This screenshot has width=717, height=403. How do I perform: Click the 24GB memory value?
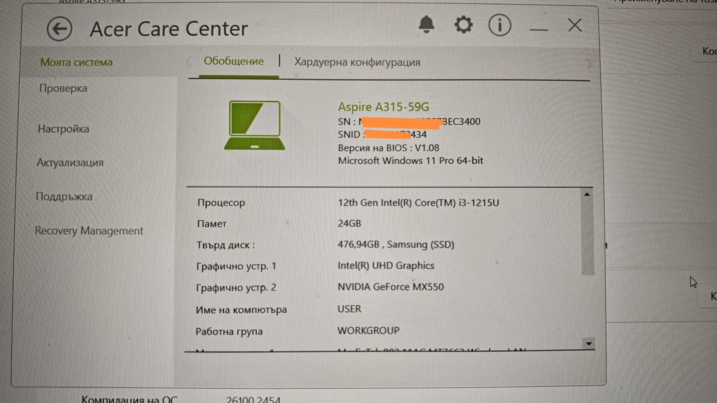pyautogui.click(x=350, y=224)
